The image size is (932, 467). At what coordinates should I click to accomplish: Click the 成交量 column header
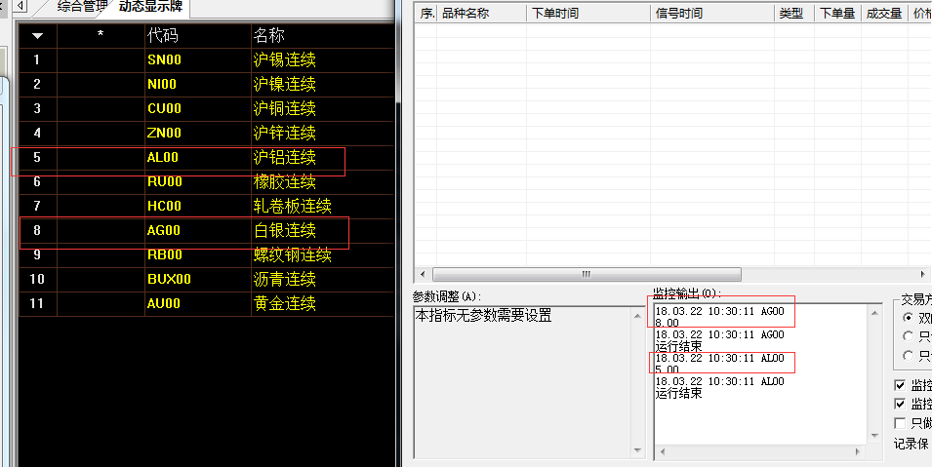click(x=884, y=13)
